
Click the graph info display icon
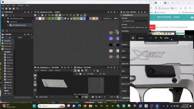tap(46, 15)
